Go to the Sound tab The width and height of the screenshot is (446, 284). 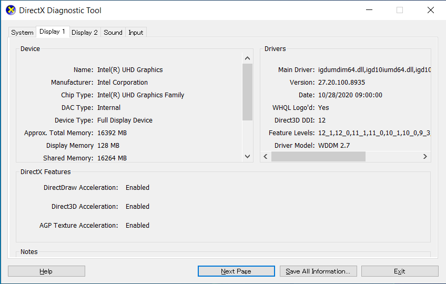113,33
